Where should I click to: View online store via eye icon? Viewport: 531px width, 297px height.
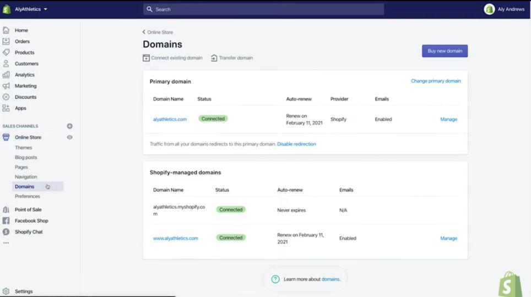coord(69,137)
